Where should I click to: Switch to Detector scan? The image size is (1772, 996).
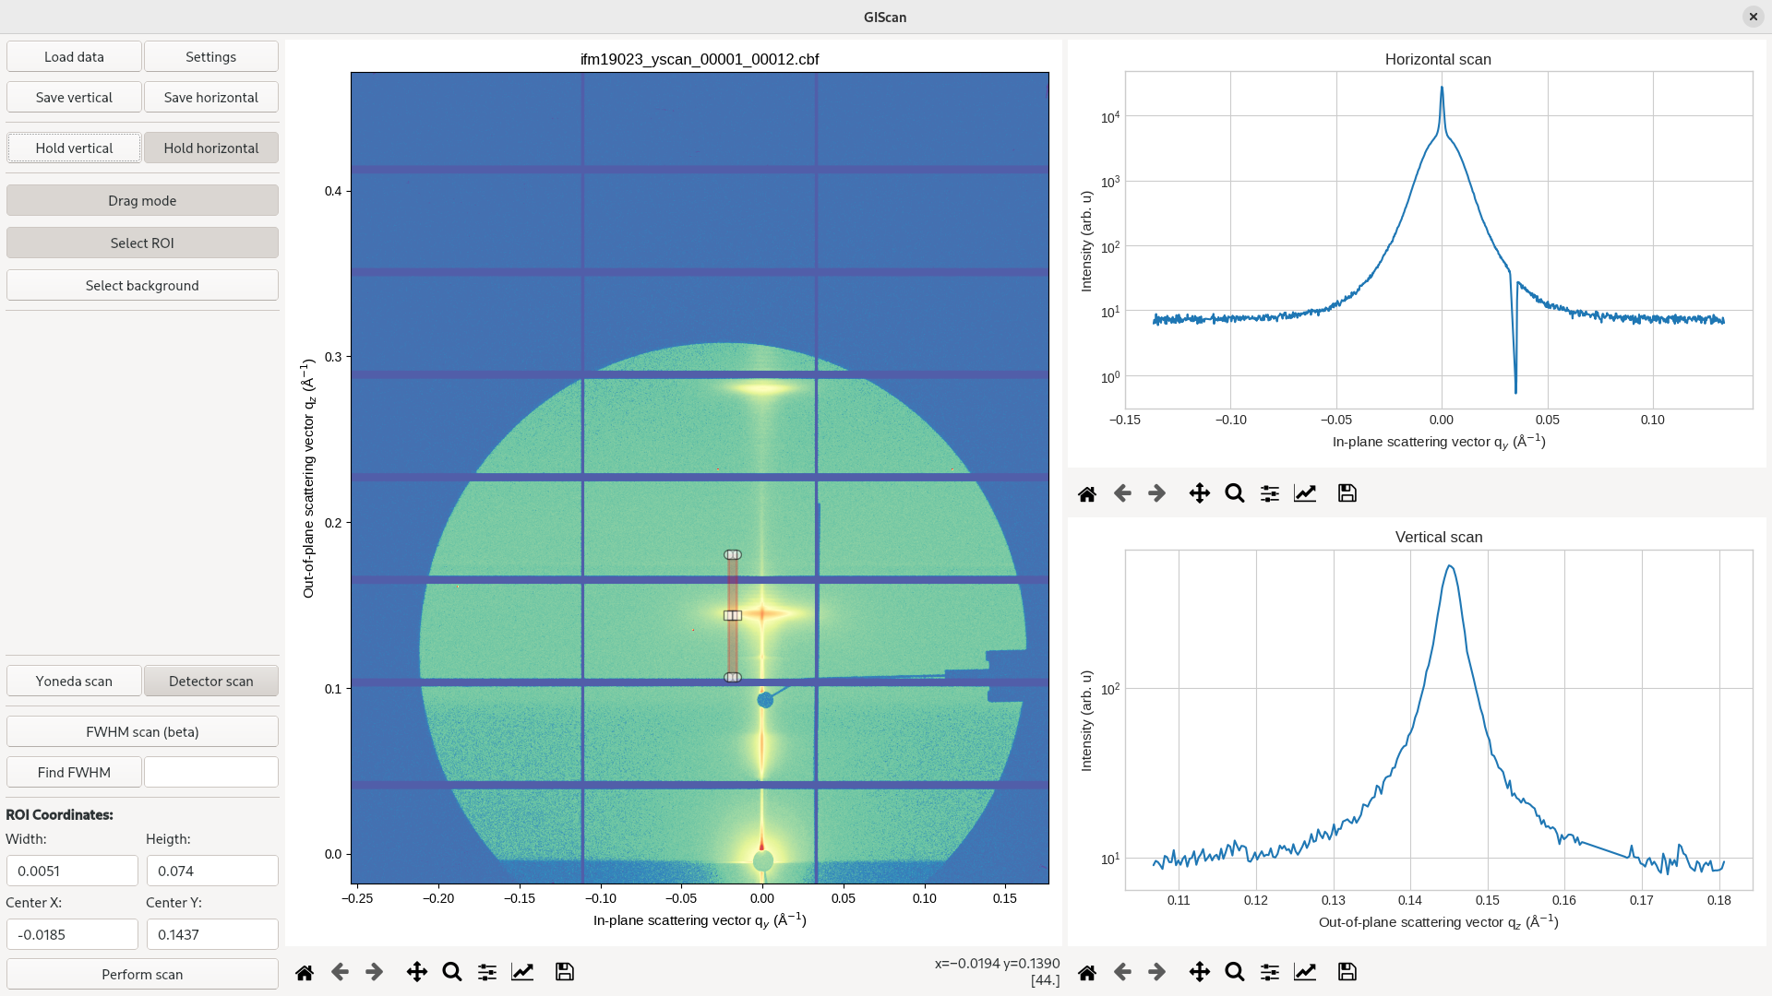pos(211,681)
